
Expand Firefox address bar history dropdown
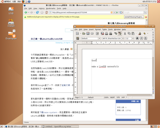tap(114, 13)
